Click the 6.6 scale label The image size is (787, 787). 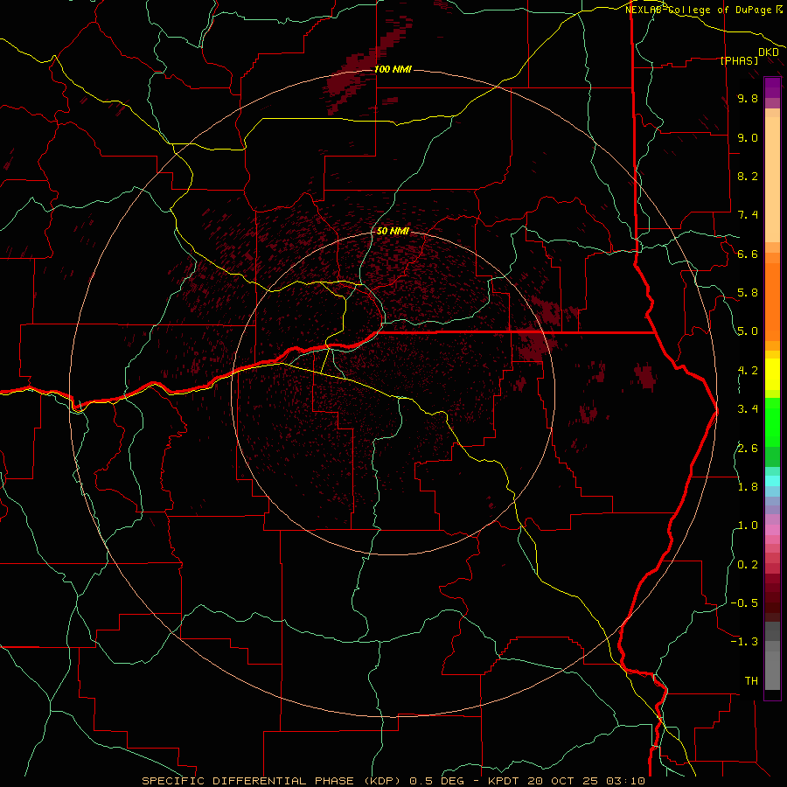coord(748,254)
